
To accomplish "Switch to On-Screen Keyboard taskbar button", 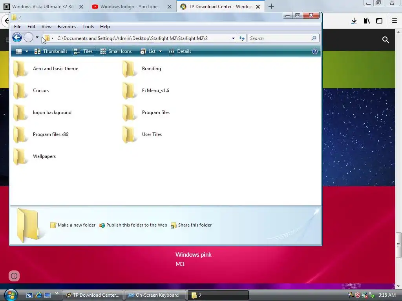I will 155,295.
